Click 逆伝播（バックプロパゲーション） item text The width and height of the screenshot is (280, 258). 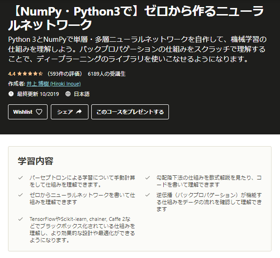click(209, 202)
